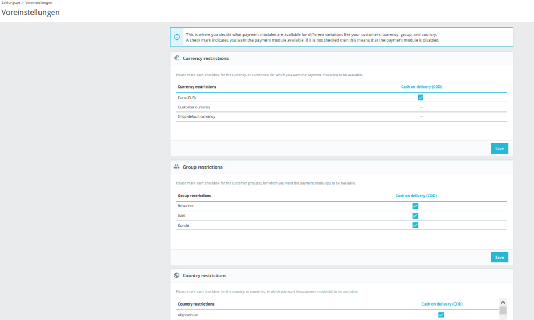Toggle the Gast group checkbox
The width and height of the screenshot is (534, 320).
(x=415, y=215)
